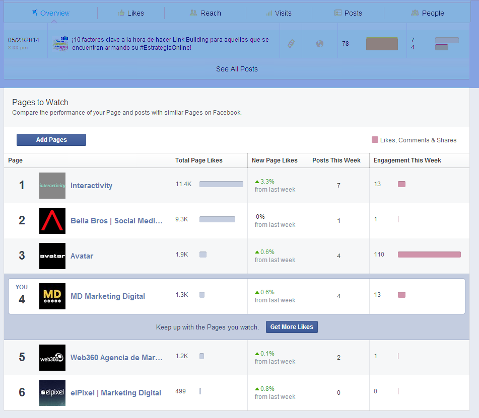Click Avatar's engagement bar showing 110

[x=429, y=255]
